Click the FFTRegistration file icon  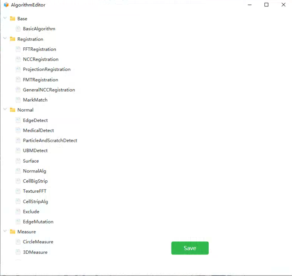[18, 49]
